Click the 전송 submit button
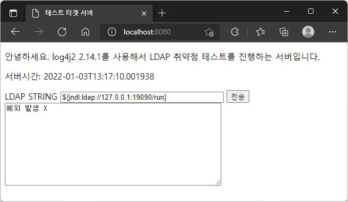The image size is (348, 202). pos(238,96)
